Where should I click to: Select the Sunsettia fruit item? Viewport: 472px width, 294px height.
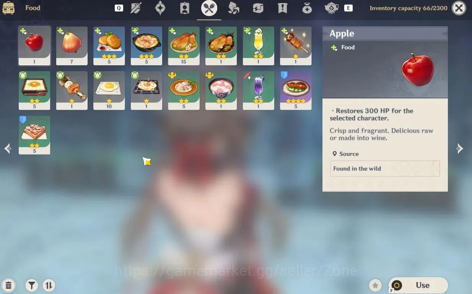72,46
